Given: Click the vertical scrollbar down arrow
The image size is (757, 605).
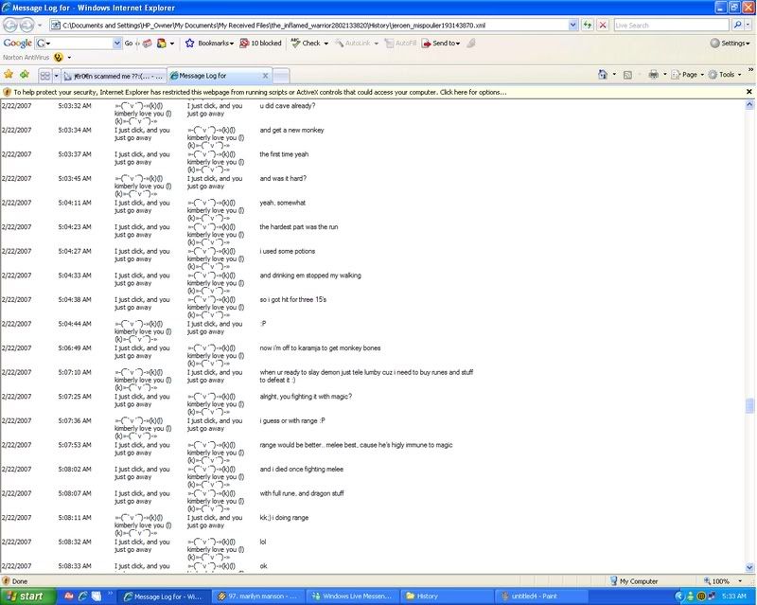Looking at the screenshot, I should point(749,568).
